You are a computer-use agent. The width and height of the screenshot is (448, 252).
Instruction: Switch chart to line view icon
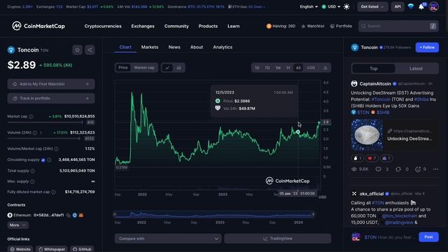[167, 68]
